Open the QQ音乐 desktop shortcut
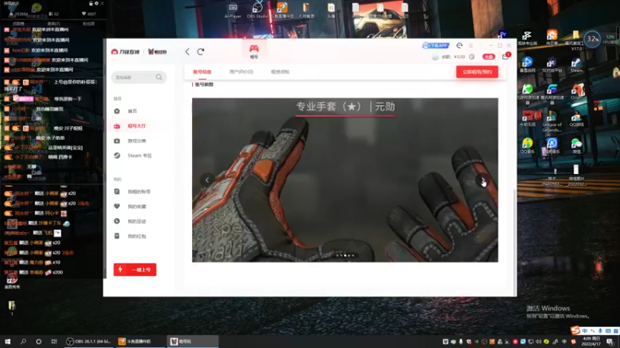 pos(527,145)
